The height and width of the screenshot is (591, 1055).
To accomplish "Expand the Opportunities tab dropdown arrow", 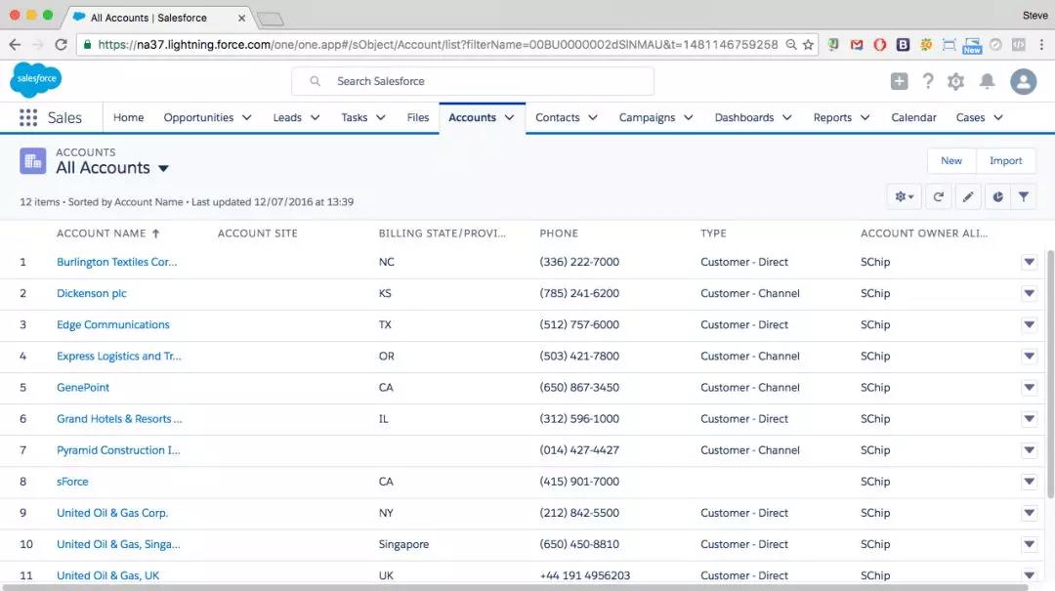I will point(247,117).
